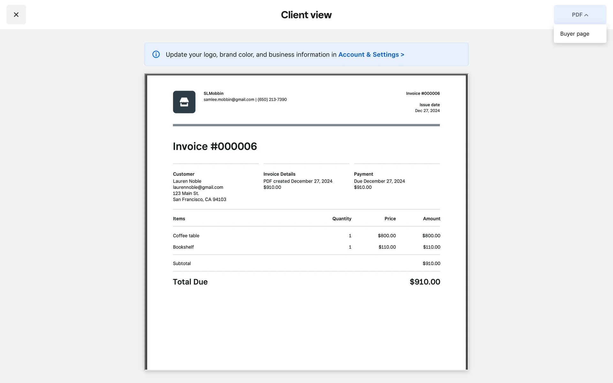Viewport: 613px width, 383px height.
Task: Click the blue info circle icon
Action: coord(156,55)
